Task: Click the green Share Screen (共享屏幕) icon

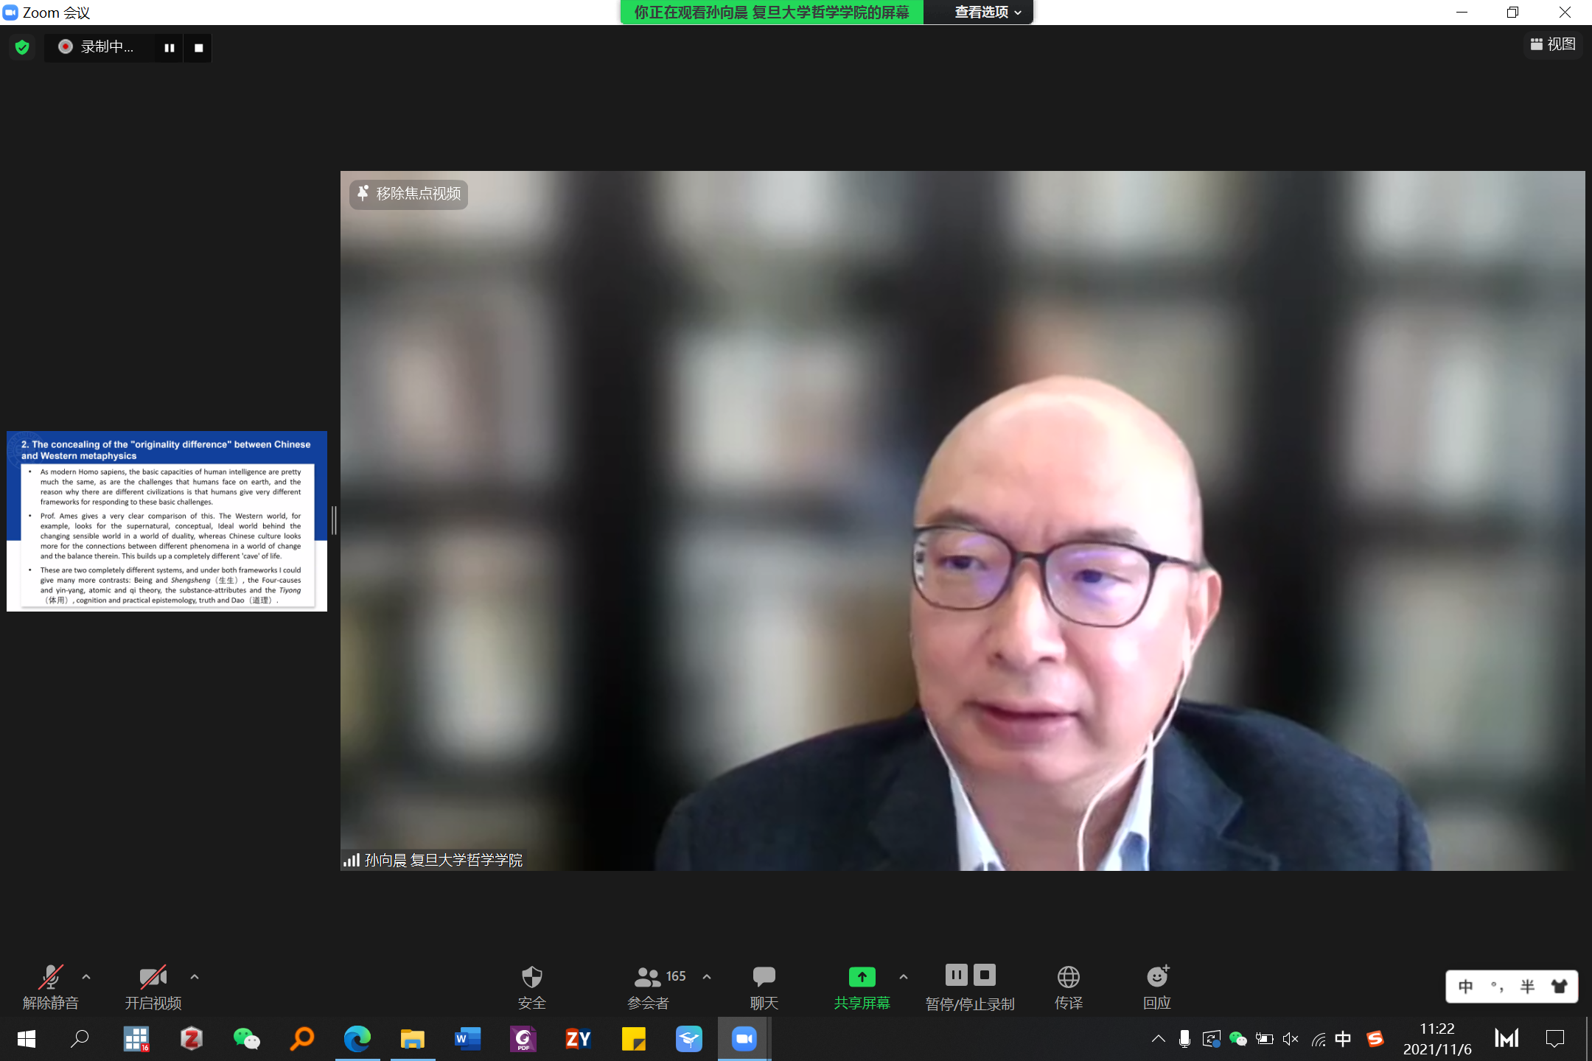Action: pyautogui.click(x=862, y=978)
